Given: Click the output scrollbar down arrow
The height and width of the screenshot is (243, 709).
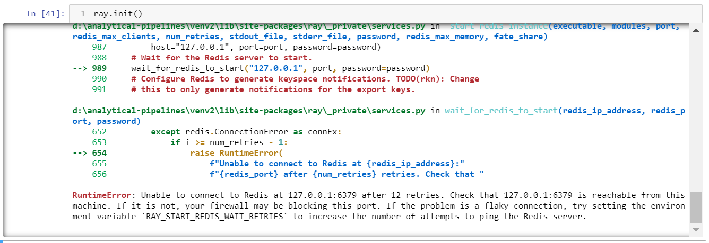Looking at the screenshot, I should pos(696,229).
